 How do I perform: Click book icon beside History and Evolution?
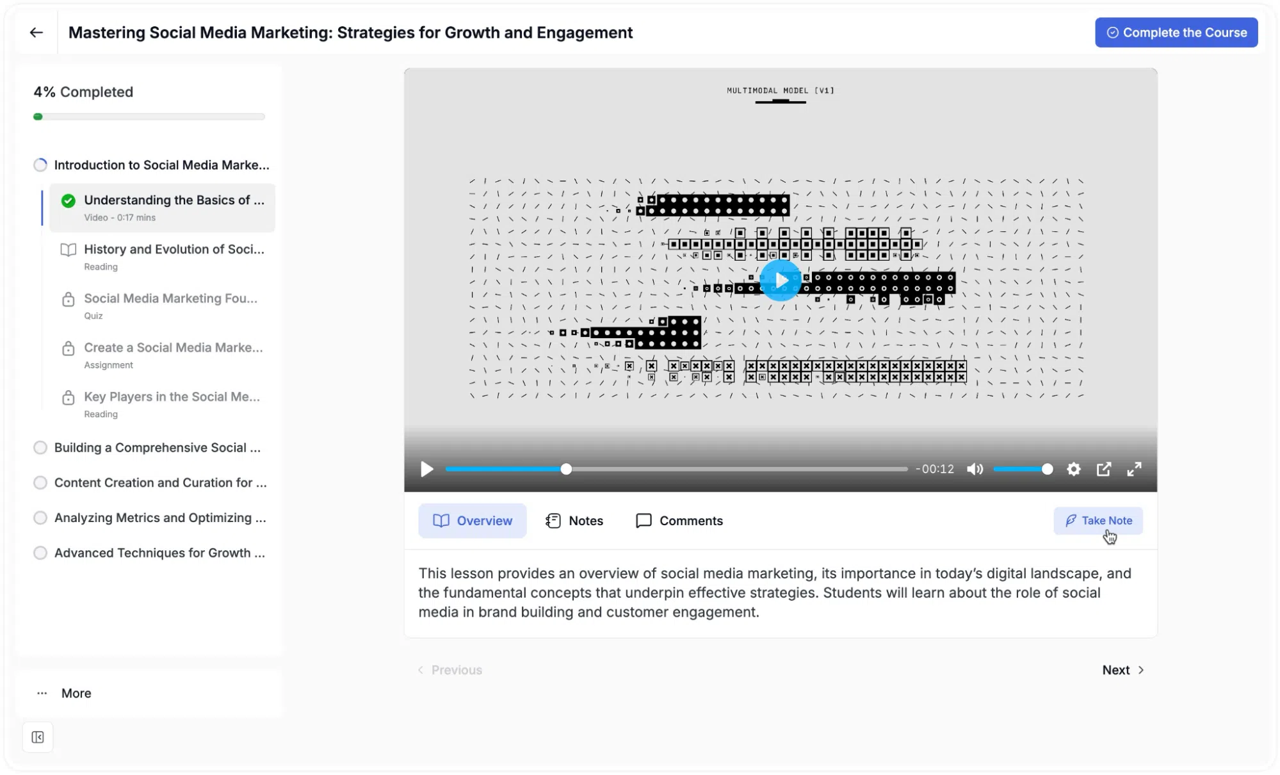pyautogui.click(x=68, y=250)
